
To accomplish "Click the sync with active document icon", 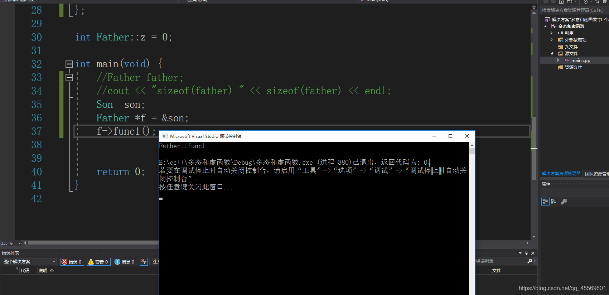I will click(x=597, y=2).
